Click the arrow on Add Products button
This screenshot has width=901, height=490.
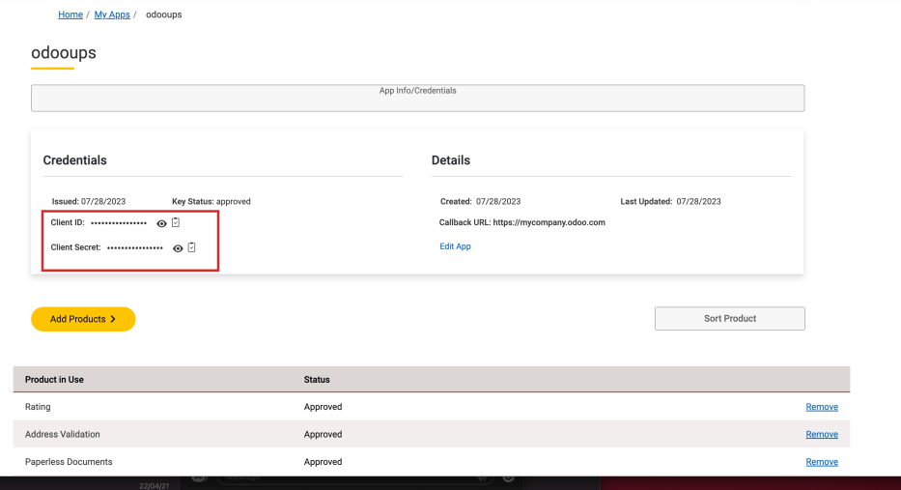113,319
